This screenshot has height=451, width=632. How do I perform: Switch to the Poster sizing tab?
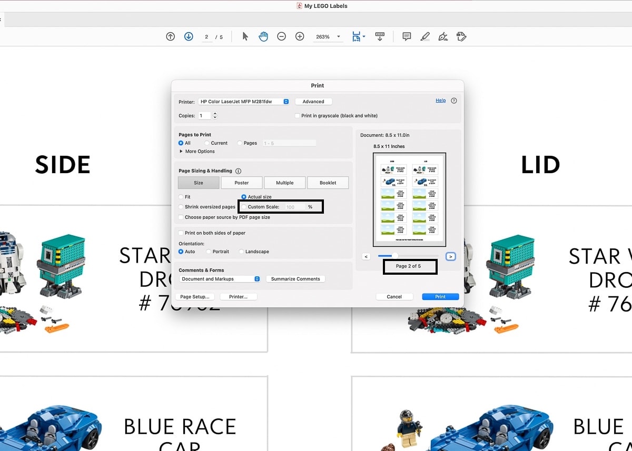click(242, 183)
